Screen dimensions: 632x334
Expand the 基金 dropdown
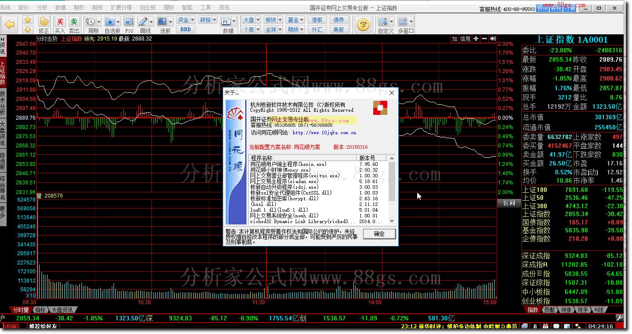tap(302, 20)
